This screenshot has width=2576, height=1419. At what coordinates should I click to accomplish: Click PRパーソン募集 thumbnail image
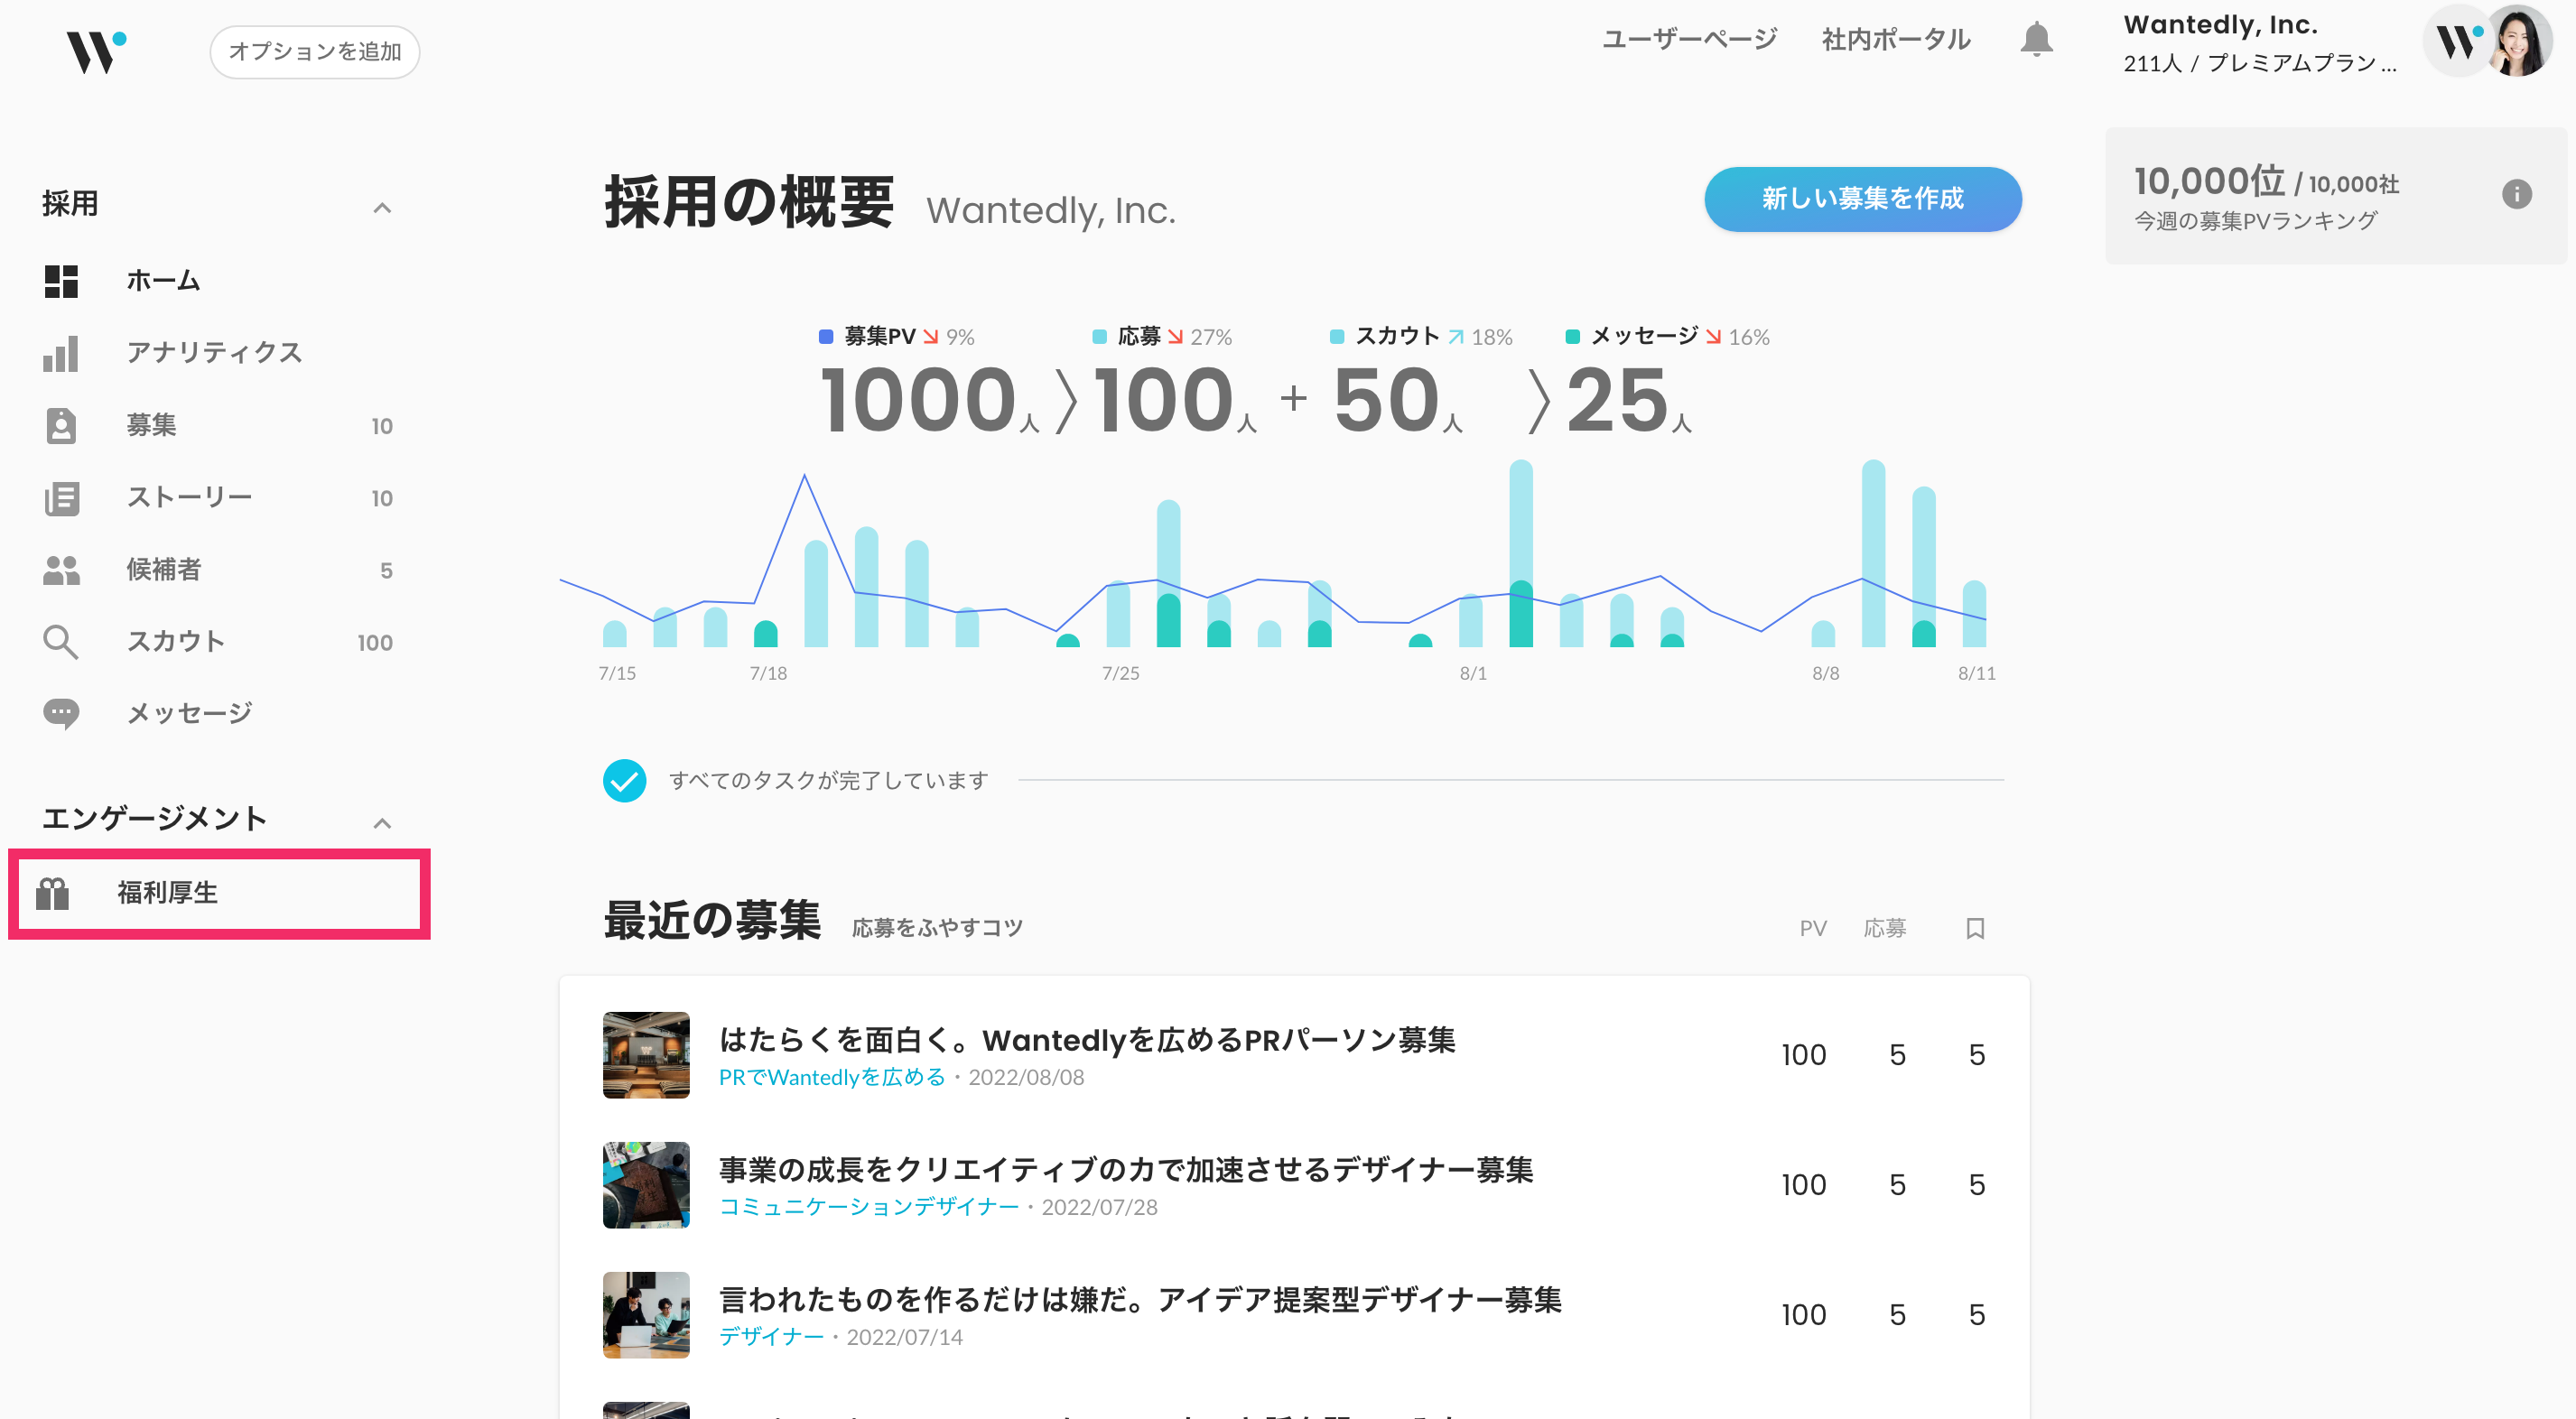(x=646, y=1055)
